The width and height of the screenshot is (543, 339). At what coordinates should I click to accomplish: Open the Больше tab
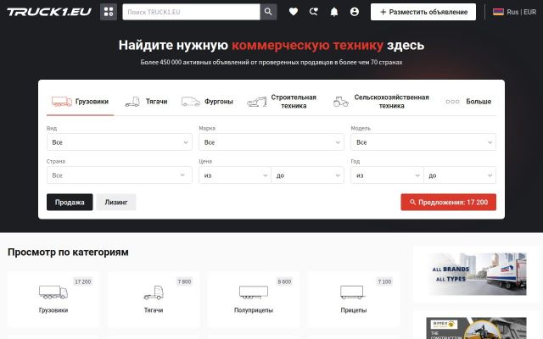[x=468, y=102]
